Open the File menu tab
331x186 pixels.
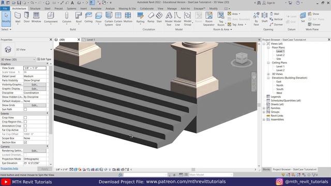tap(5, 8)
